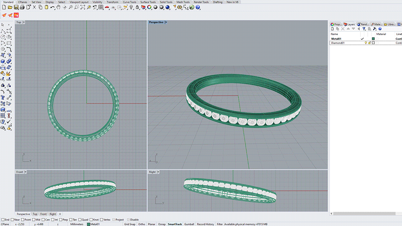Enable the End osnap checkbox
The height and width of the screenshot is (226, 402).
coord(3,219)
